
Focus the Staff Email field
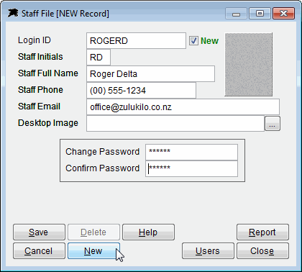[x=183, y=107]
